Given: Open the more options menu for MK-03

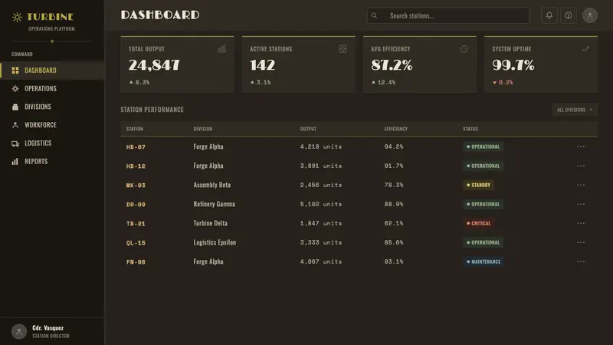Looking at the screenshot, I should 581,185.
